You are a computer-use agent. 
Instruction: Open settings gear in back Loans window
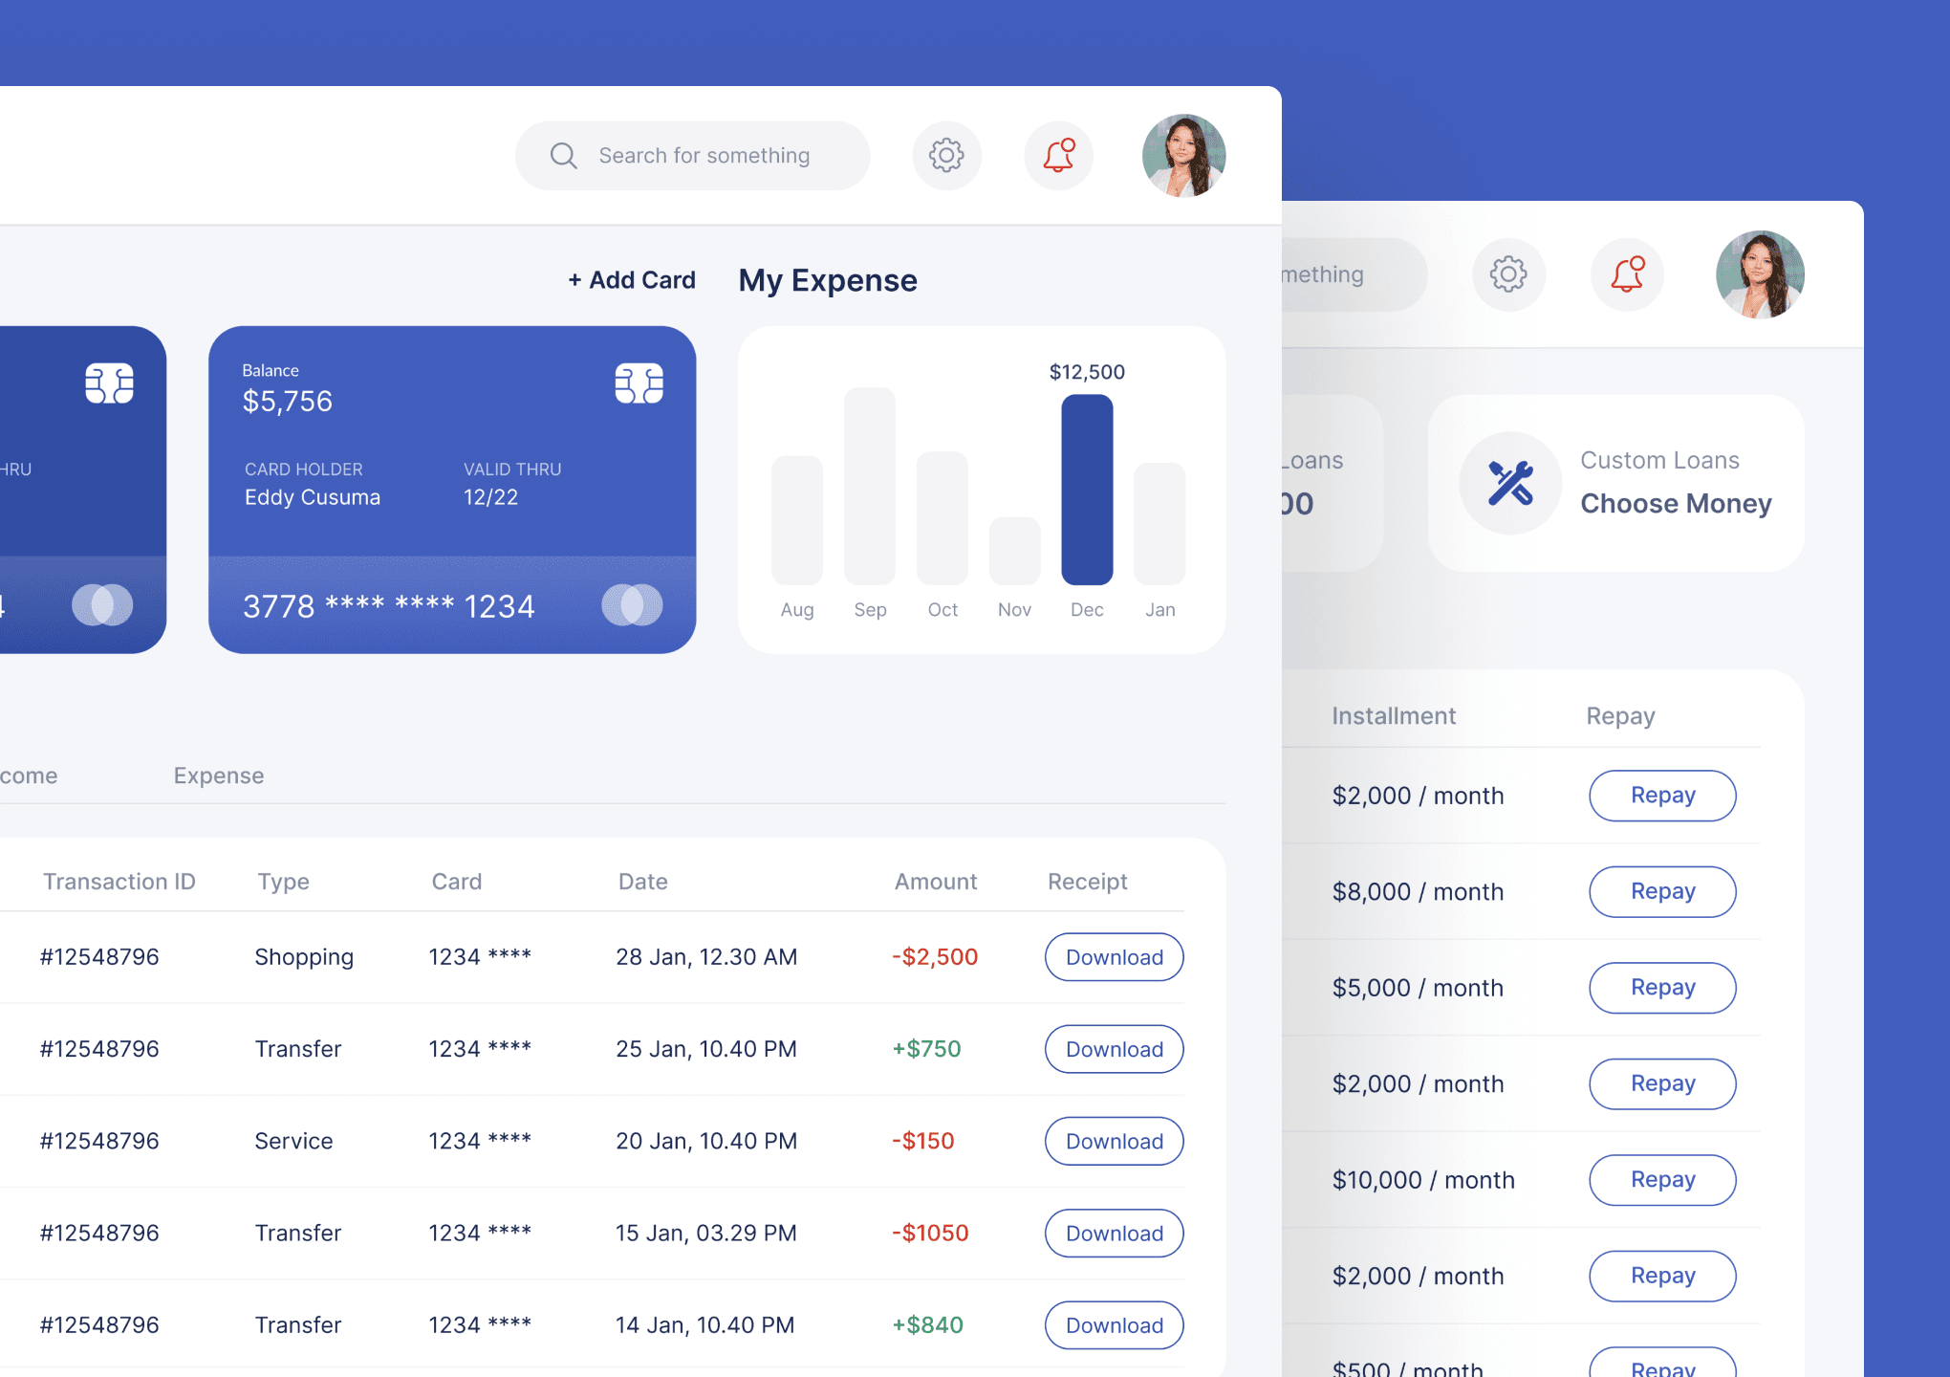[x=1508, y=274]
